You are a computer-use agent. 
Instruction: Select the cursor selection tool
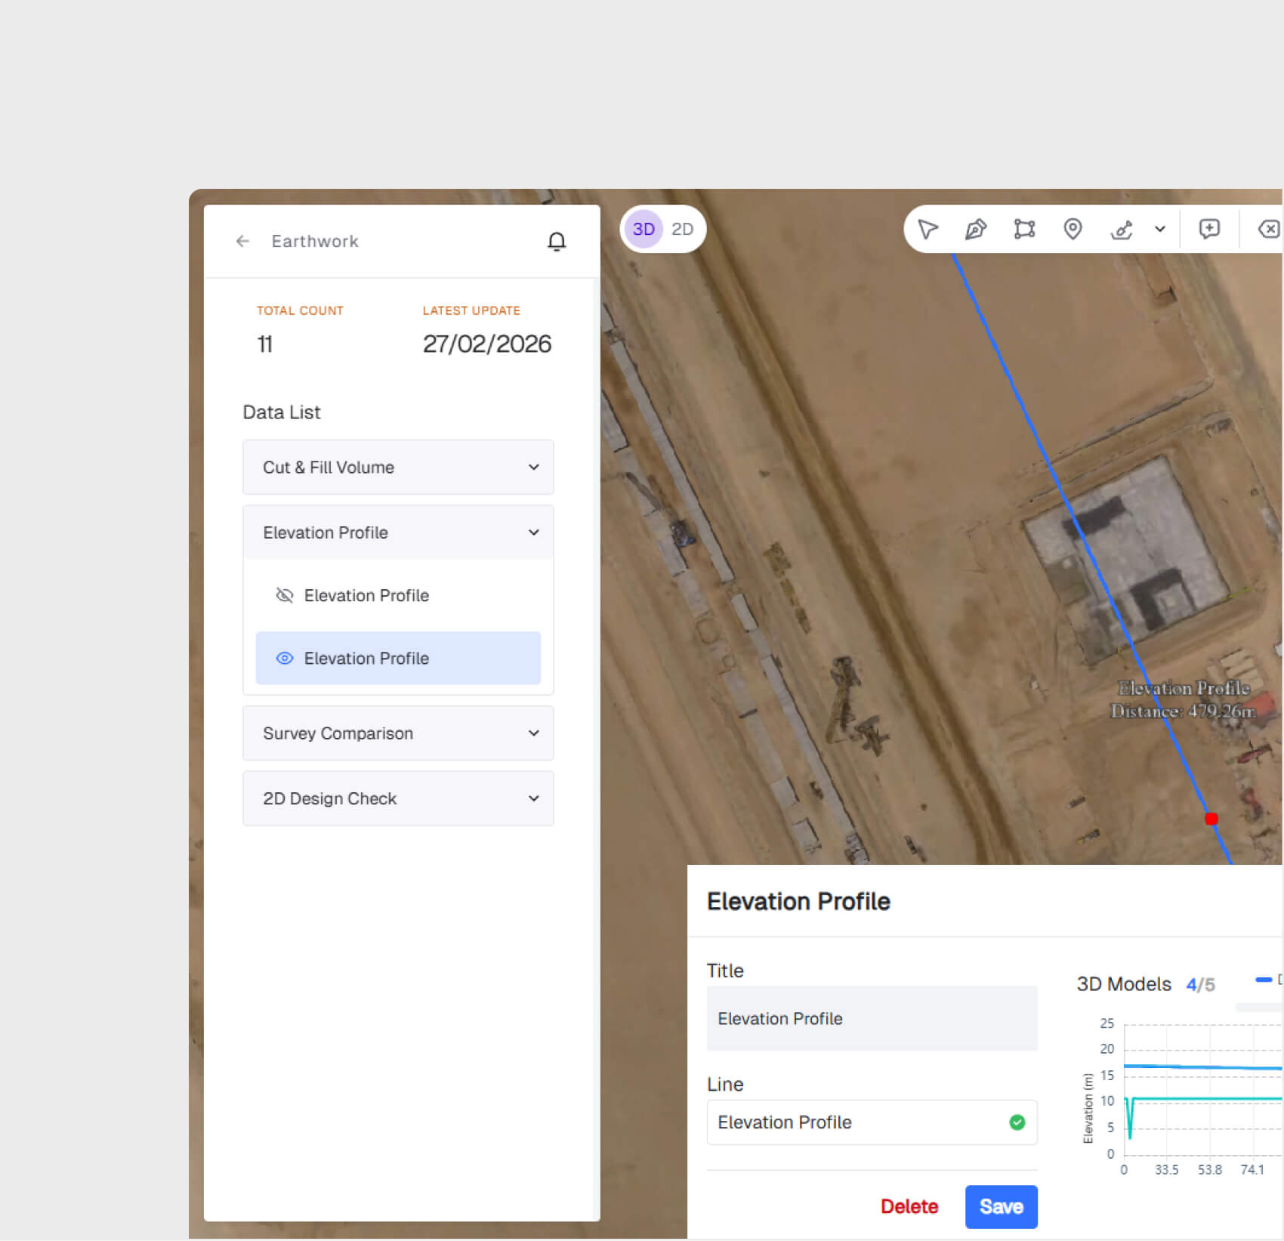[x=928, y=229]
